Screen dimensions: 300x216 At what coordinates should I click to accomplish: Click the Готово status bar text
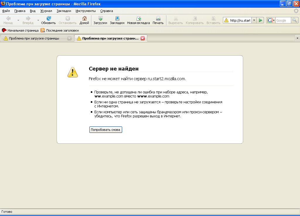click(7, 212)
